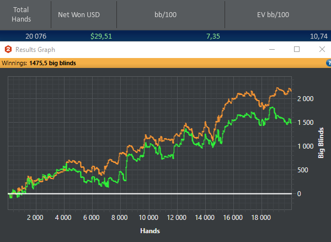Minimize the Results Graph window
This screenshot has height=242, width=331.
click(x=272, y=50)
